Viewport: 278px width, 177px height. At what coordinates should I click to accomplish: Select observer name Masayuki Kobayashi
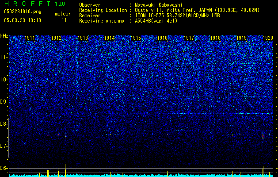pos(159,5)
